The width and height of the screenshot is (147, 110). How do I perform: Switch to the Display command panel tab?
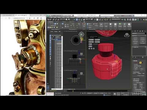pyautogui.click(x=142, y=31)
